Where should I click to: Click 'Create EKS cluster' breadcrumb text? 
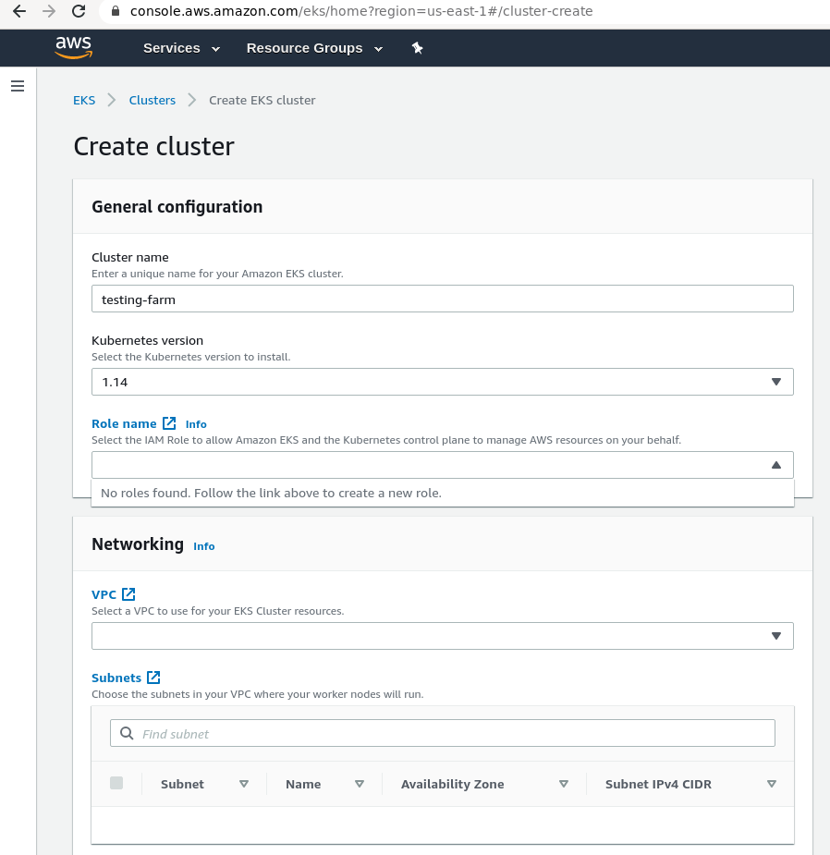(x=262, y=101)
